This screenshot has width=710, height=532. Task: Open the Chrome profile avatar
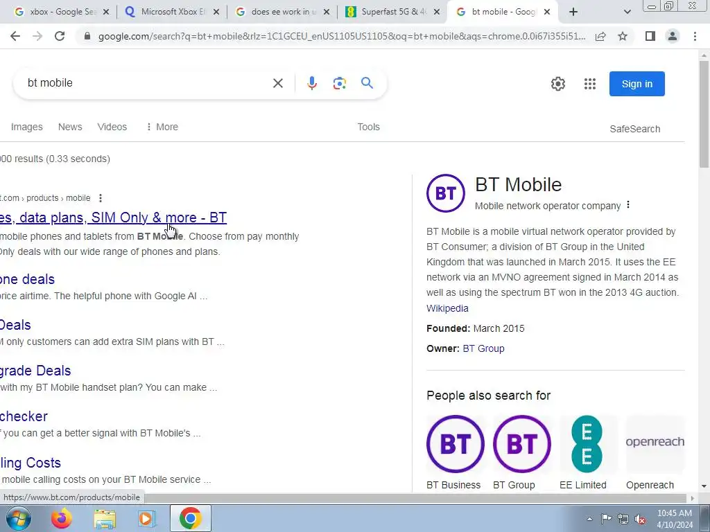(673, 36)
